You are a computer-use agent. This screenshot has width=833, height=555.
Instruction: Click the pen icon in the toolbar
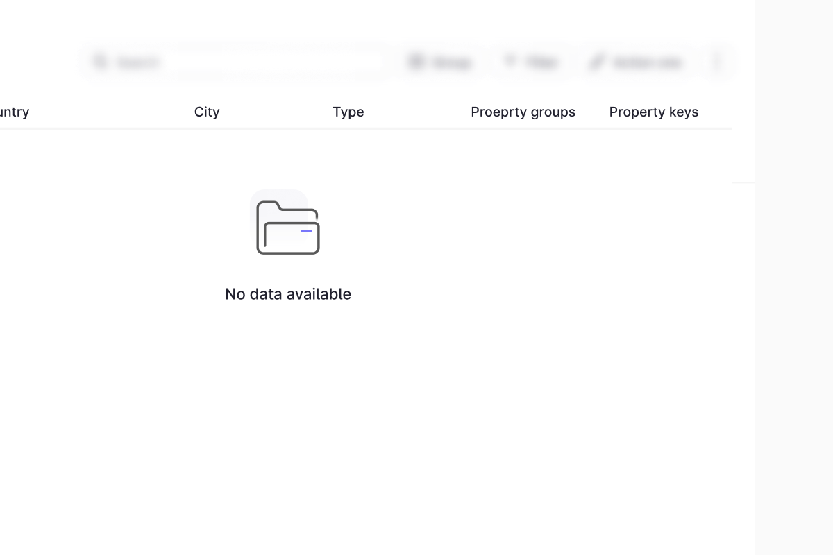[x=596, y=62]
